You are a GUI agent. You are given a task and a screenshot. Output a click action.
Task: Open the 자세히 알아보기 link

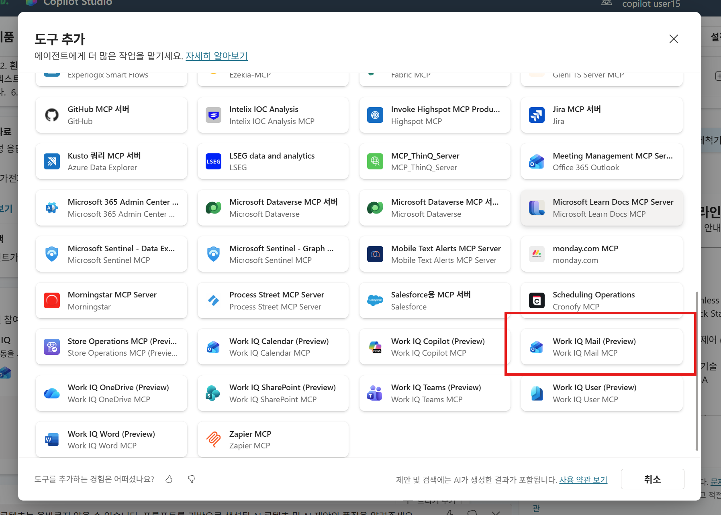[x=217, y=56]
